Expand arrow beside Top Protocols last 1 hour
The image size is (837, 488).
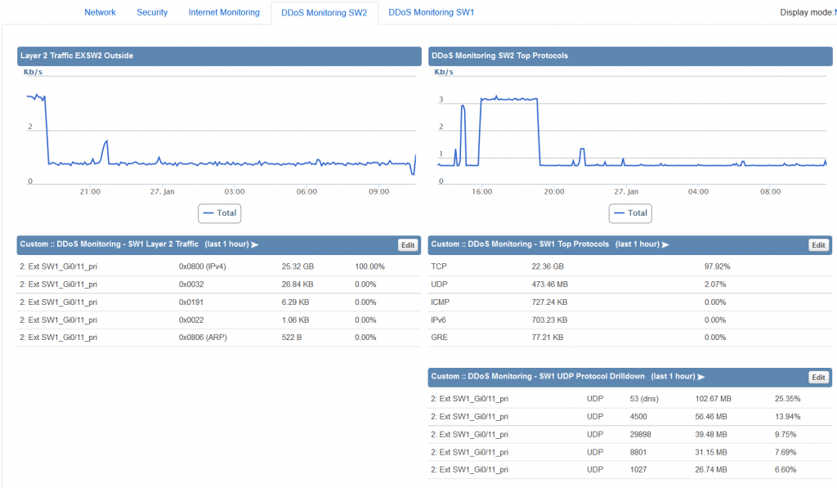(x=665, y=244)
